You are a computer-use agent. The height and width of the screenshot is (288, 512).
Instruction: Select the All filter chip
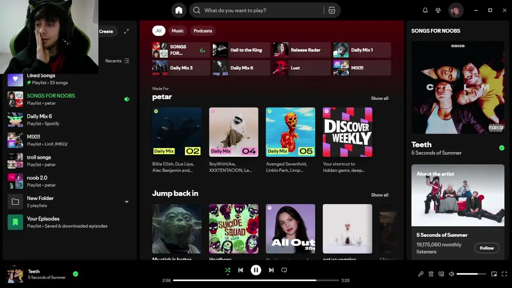[159, 31]
